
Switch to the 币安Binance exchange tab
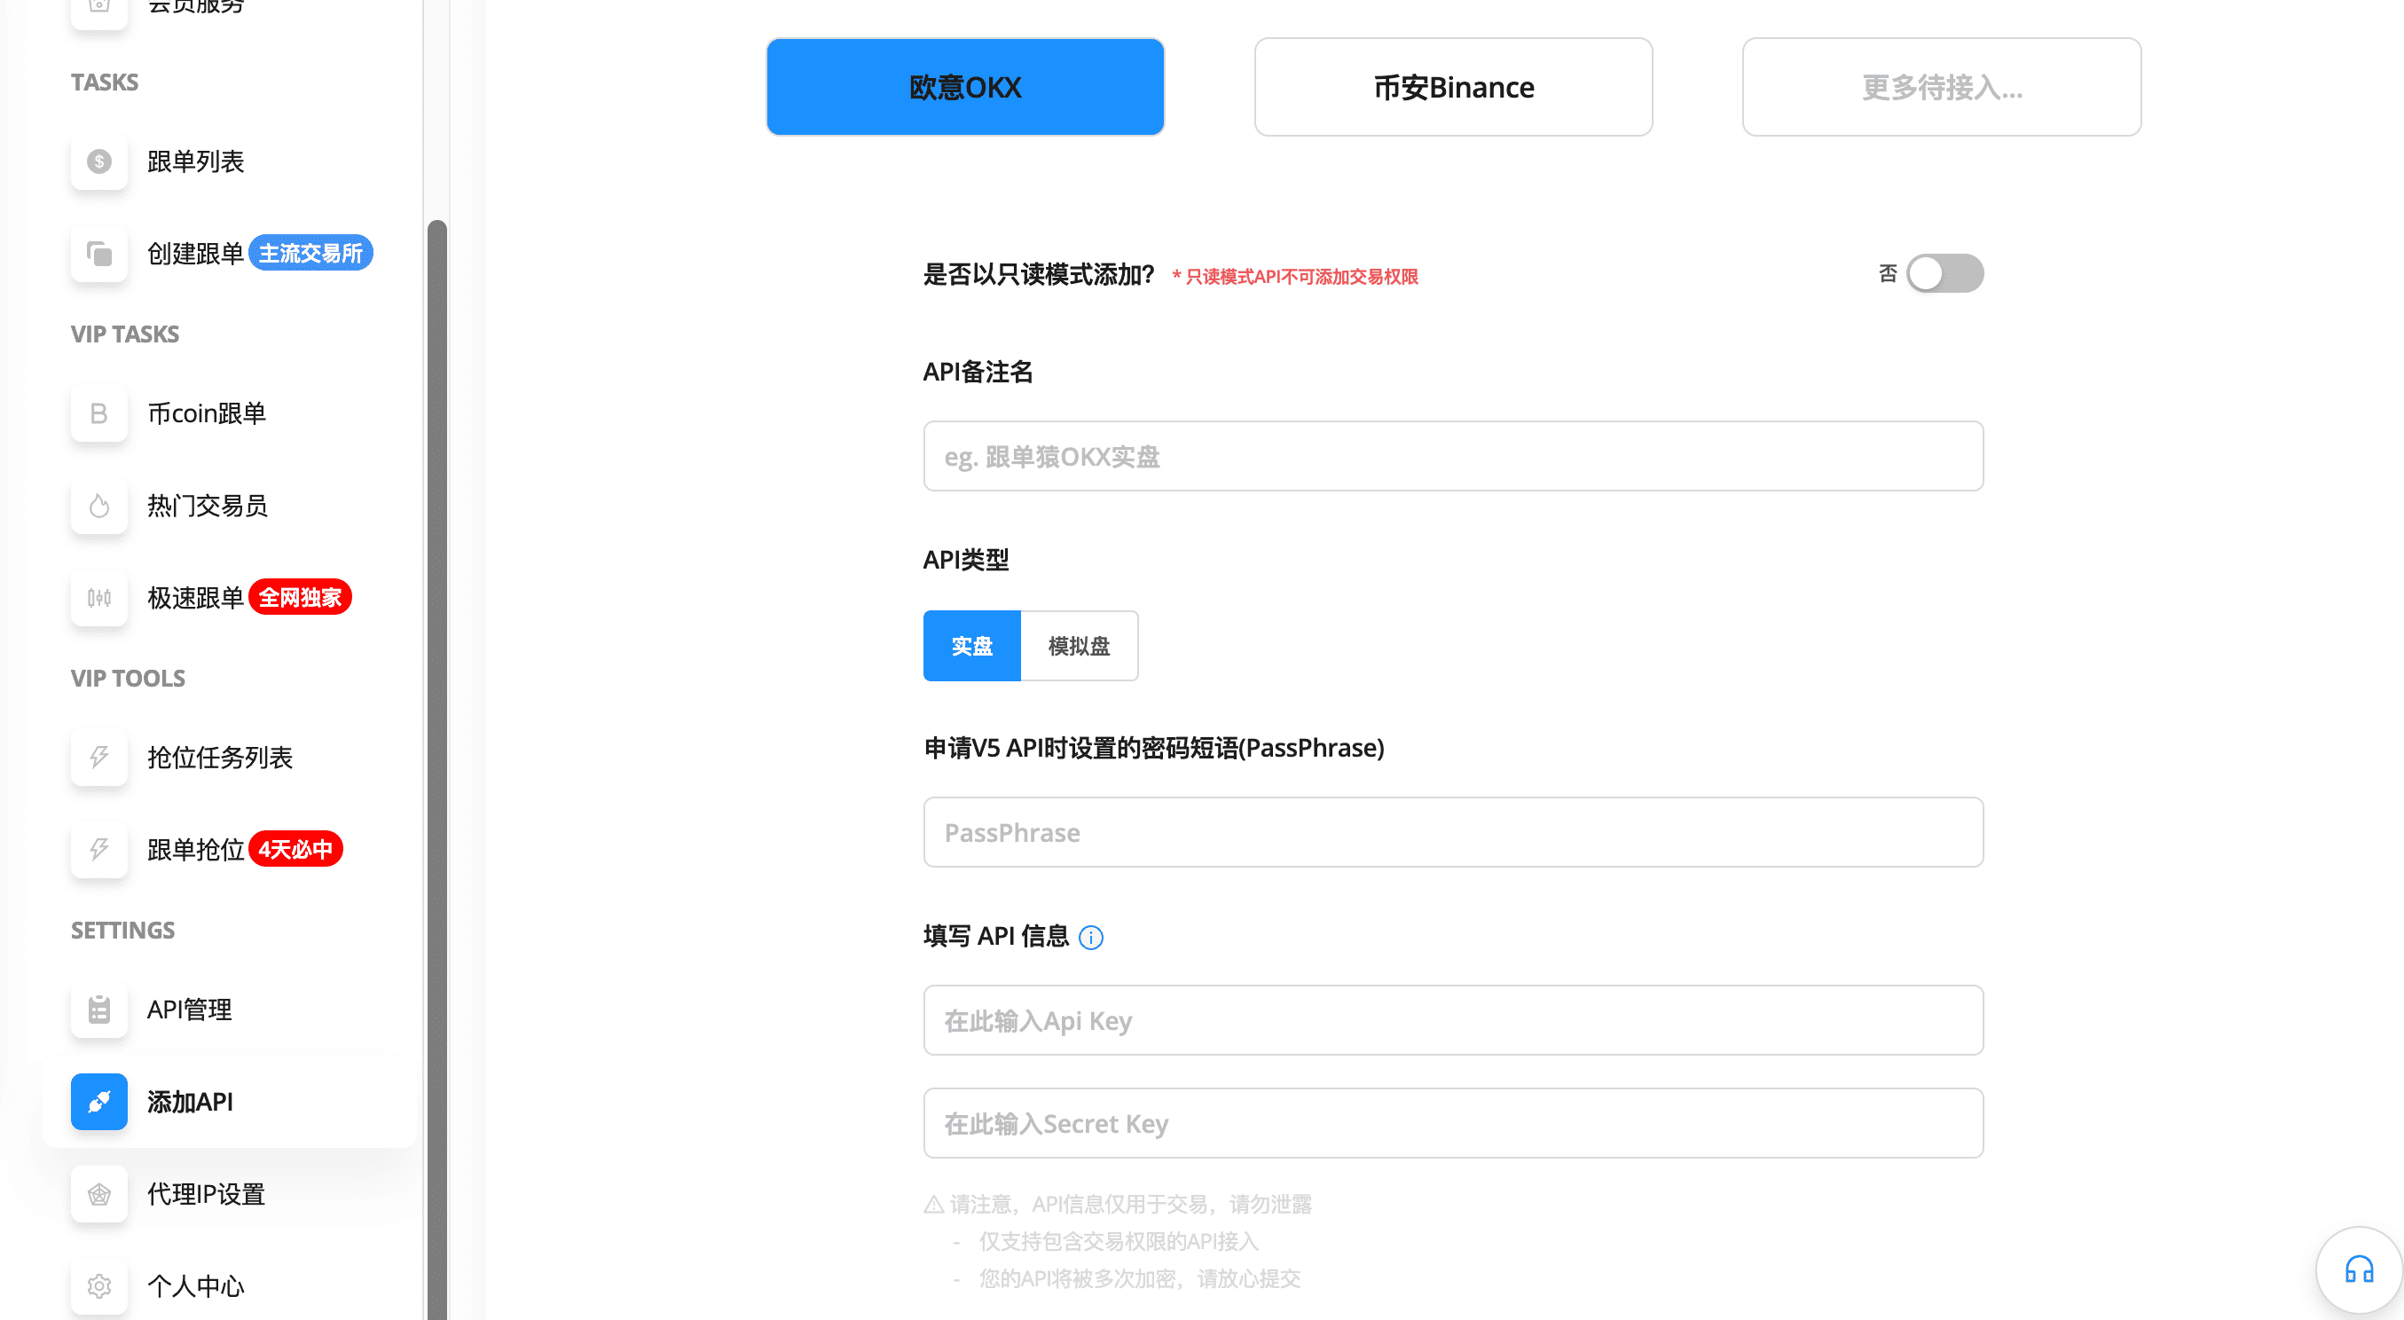[x=1453, y=87]
